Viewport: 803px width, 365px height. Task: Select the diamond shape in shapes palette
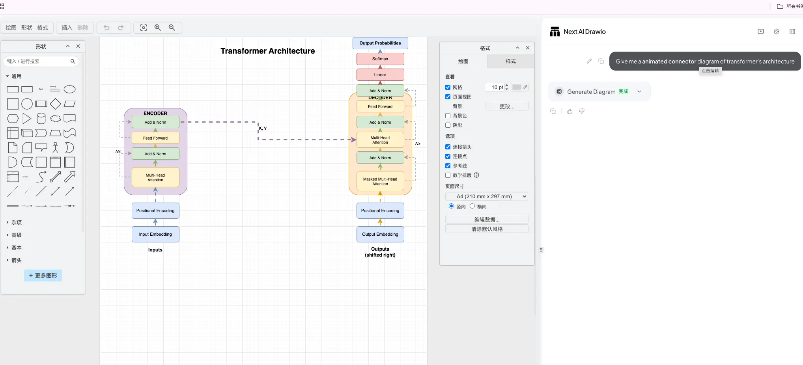point(56,104)
